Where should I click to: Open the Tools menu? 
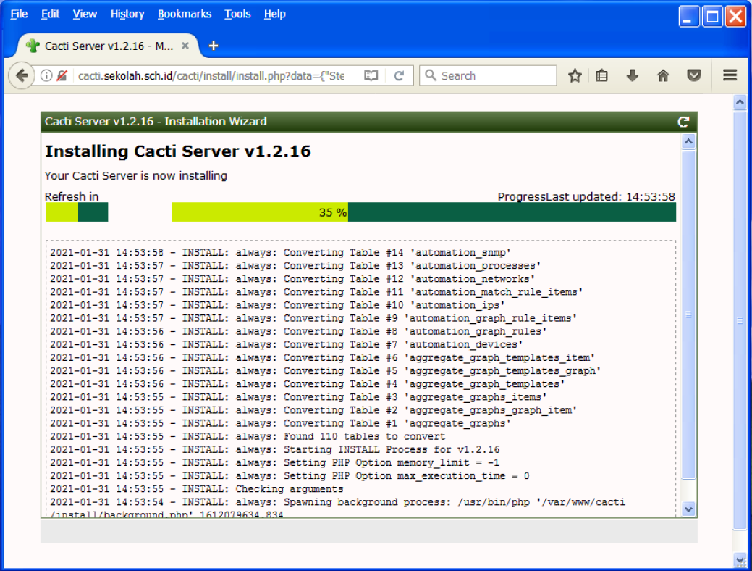tap(237, 14)
